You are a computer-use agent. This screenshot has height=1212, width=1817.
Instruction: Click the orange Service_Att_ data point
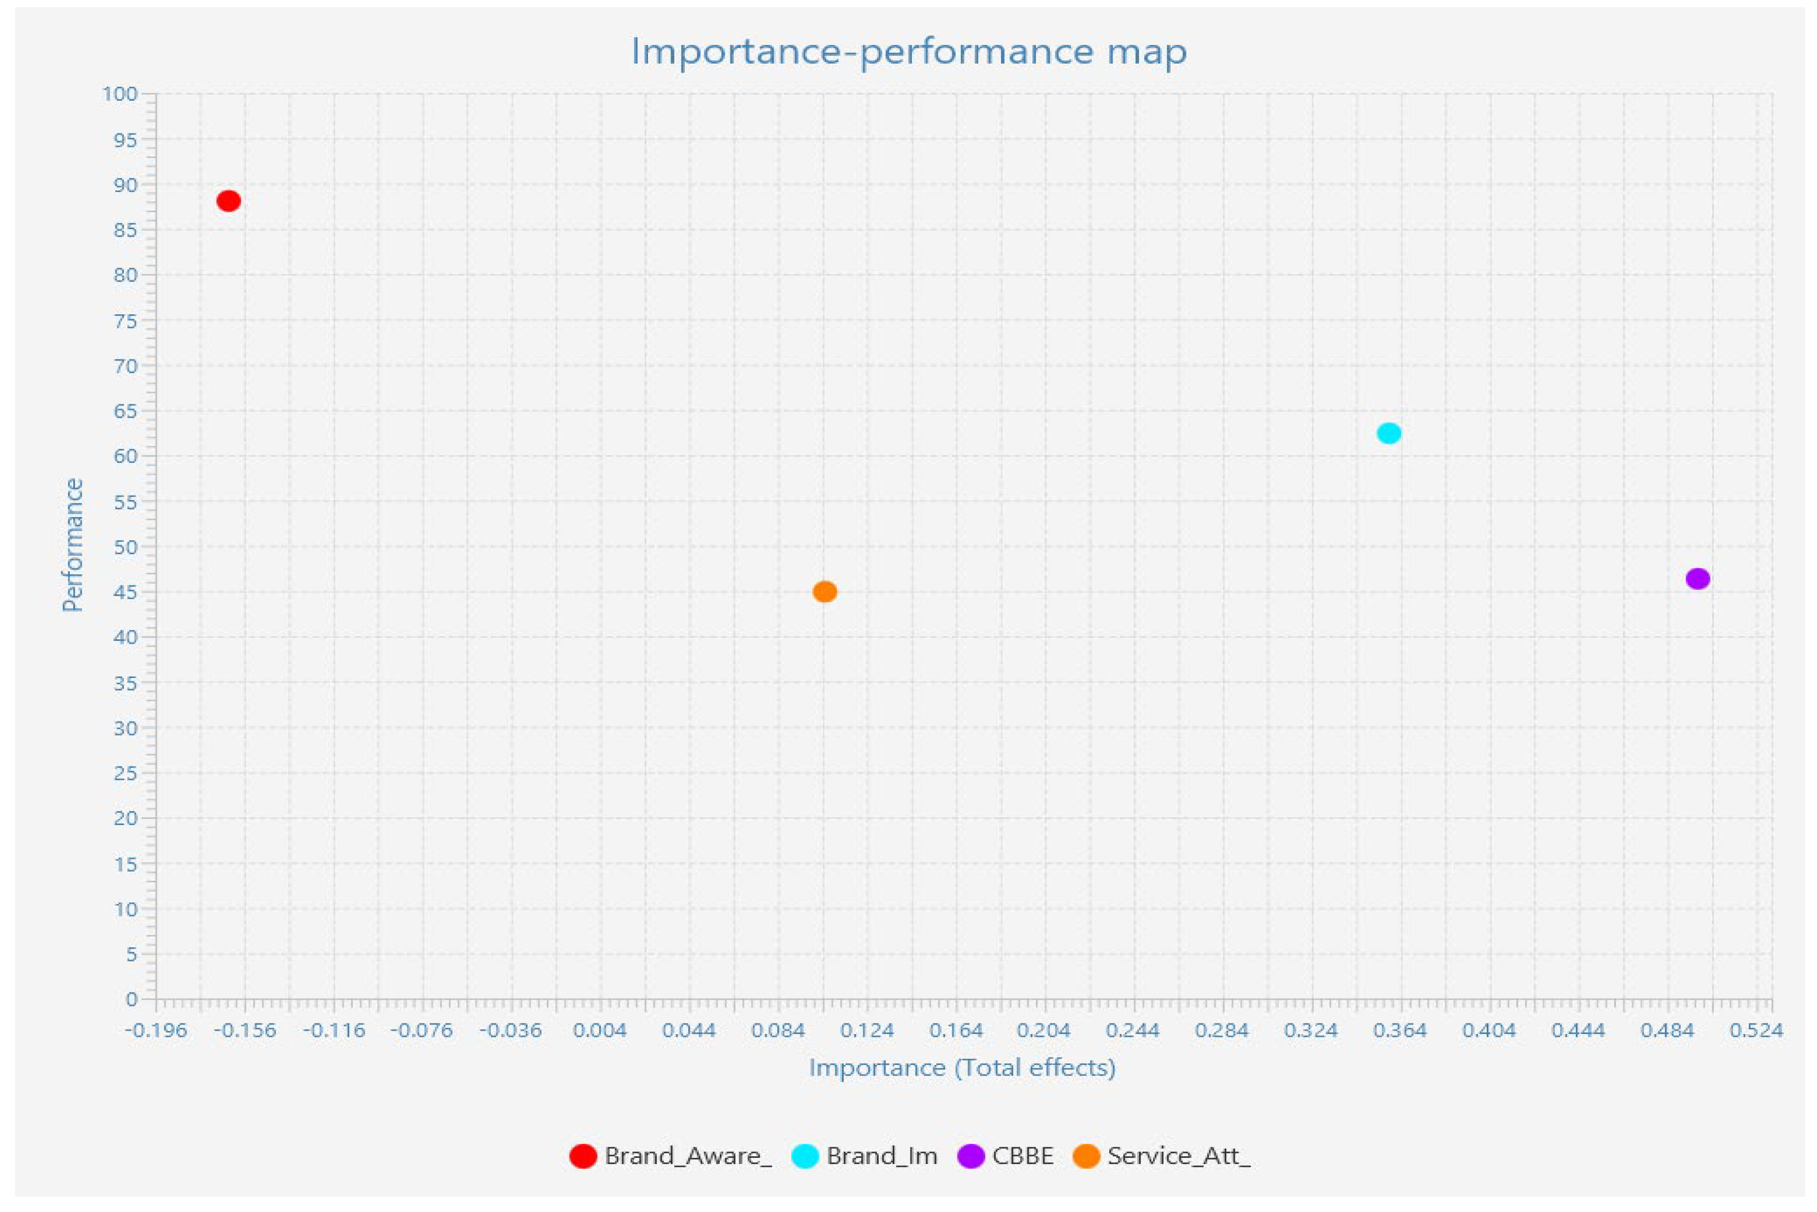point(825,592)
